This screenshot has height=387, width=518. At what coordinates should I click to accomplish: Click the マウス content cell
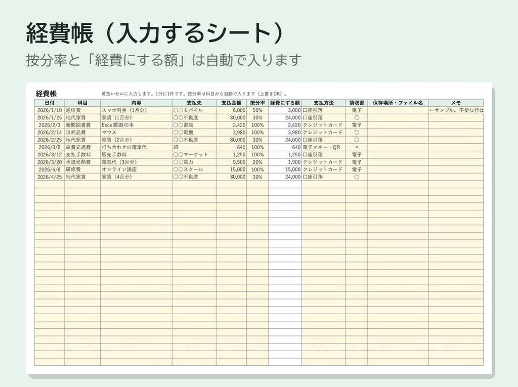point(136,133)
